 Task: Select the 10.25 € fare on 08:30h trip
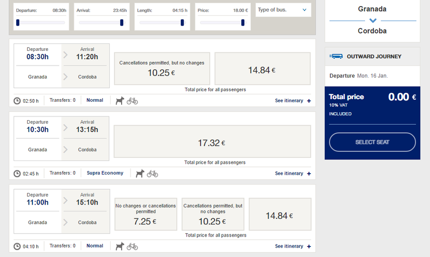click(x=162, y=69)
